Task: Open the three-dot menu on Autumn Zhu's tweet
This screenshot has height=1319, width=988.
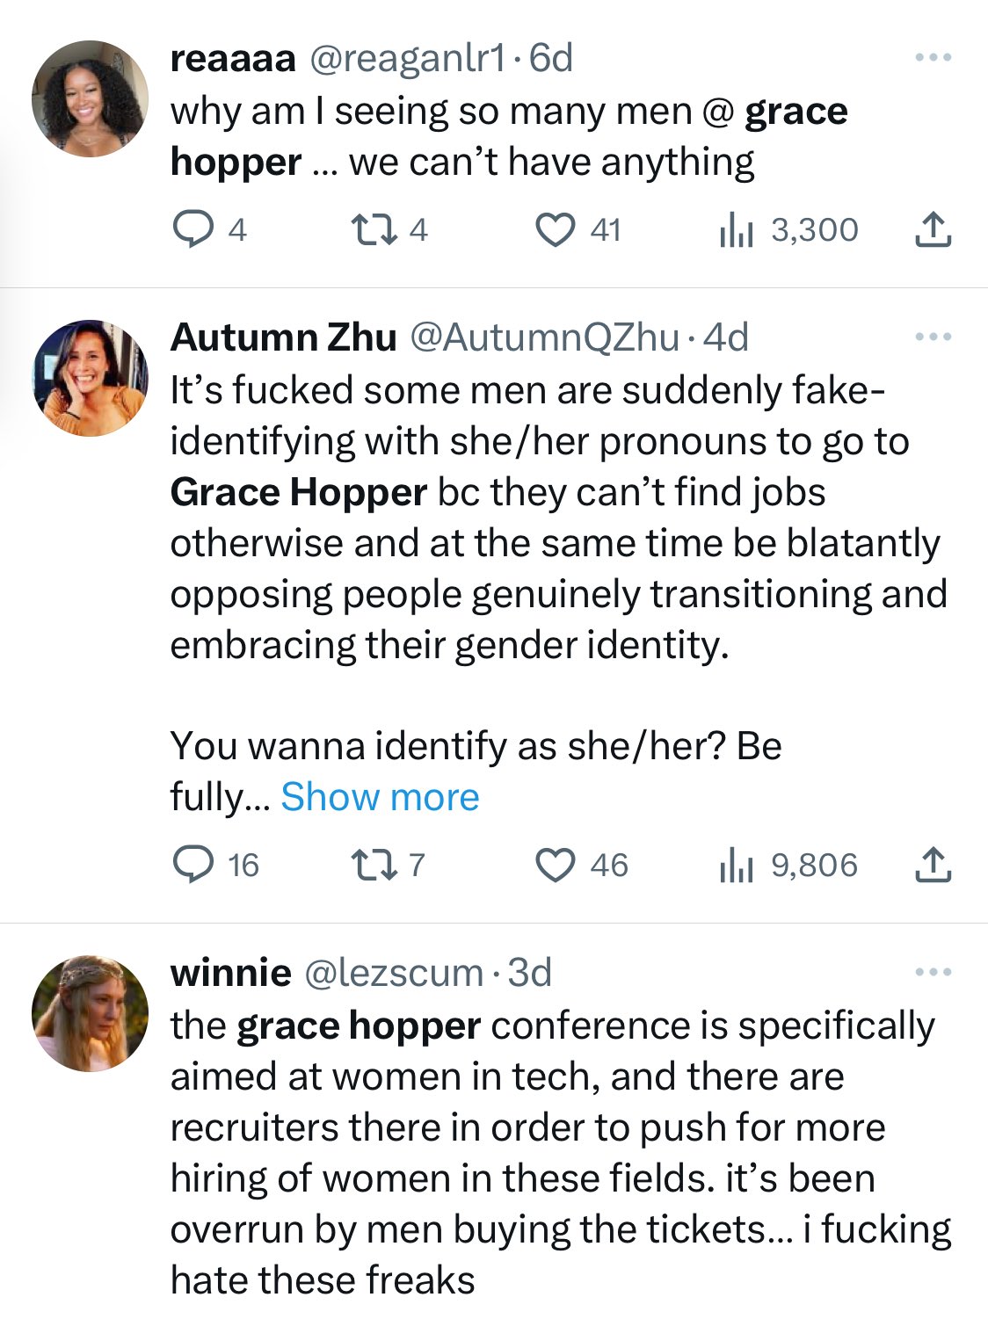Action: point(933,337)
